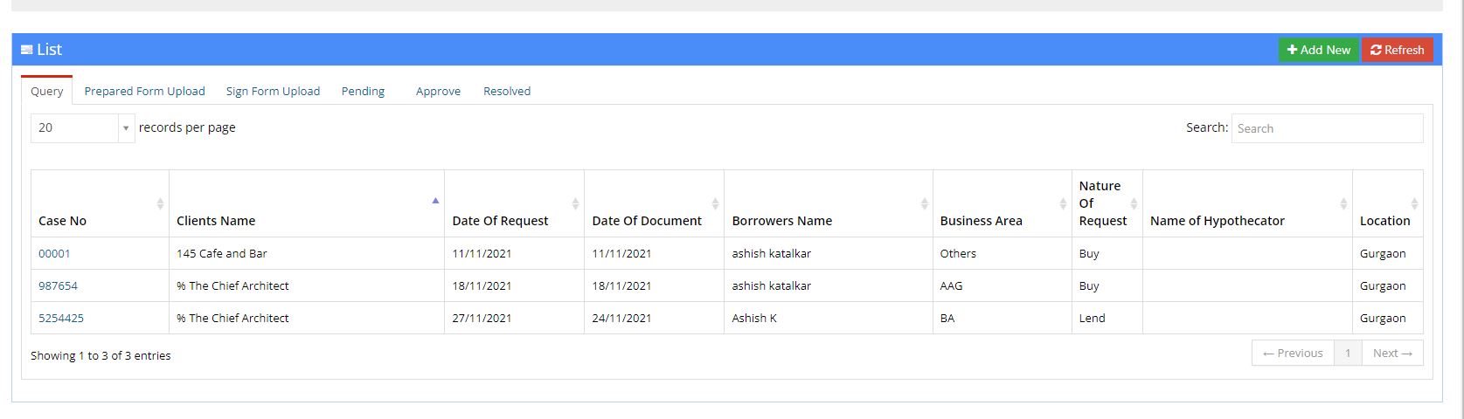Sort by the Case No column arrows

[x=160, y=203]
